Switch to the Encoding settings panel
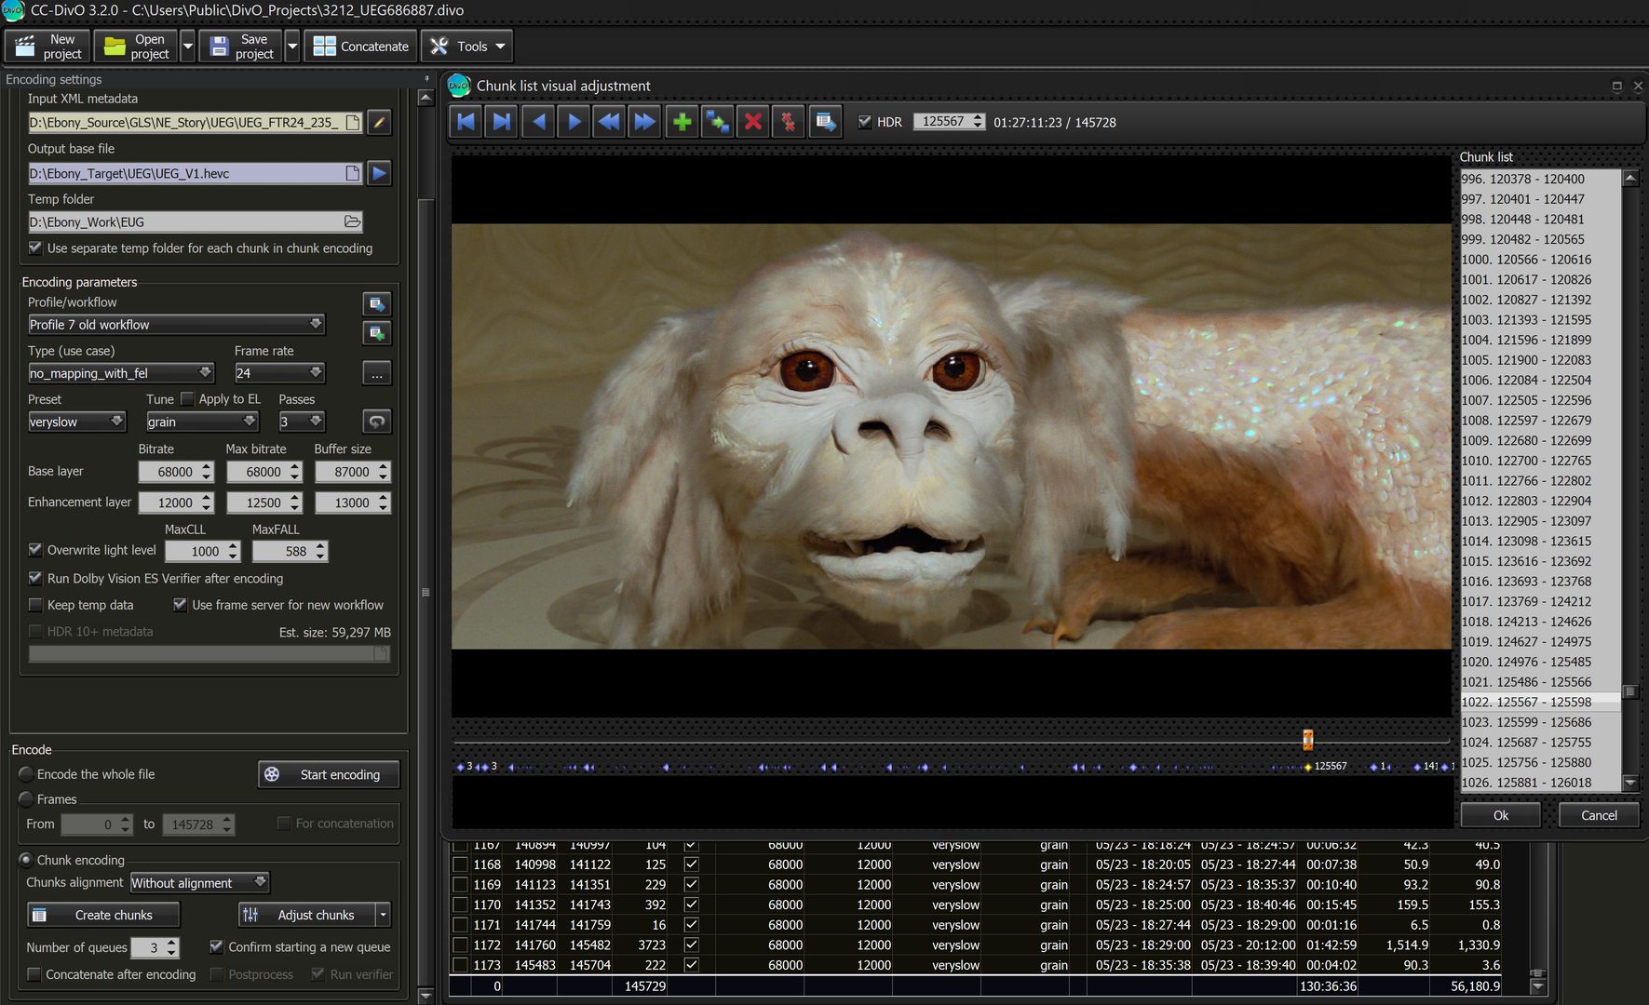 (53, 79)
